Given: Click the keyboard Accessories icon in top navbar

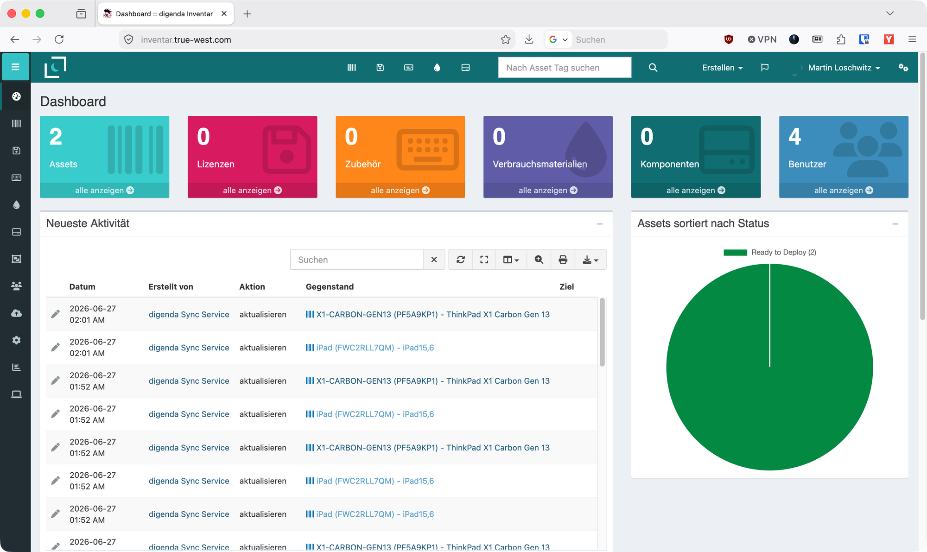Looking at the screenshot, I should (408, 68).
